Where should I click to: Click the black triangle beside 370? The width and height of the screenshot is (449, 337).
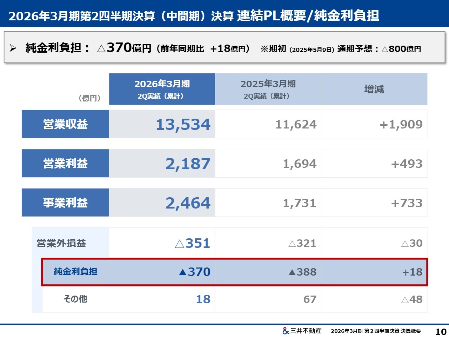(x=183, y=272)
